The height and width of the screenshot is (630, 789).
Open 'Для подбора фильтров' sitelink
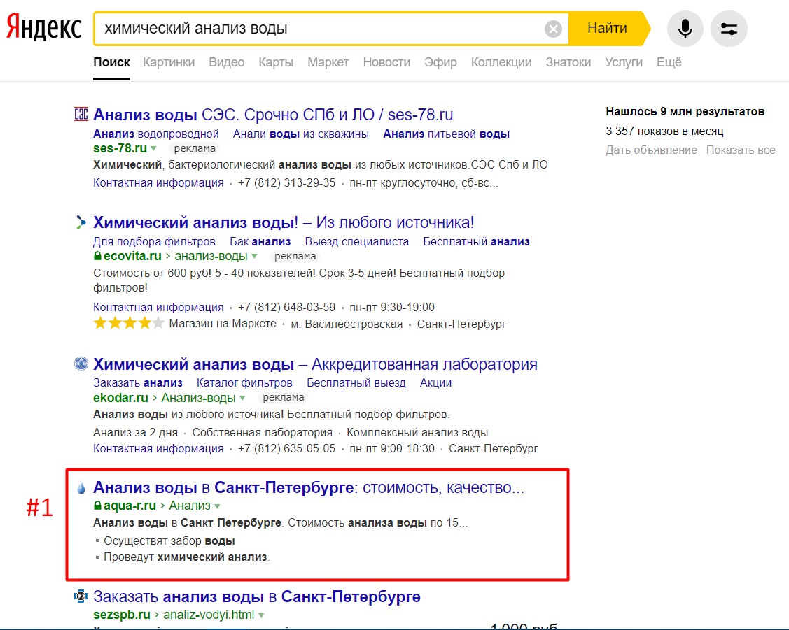pos(154,242)
